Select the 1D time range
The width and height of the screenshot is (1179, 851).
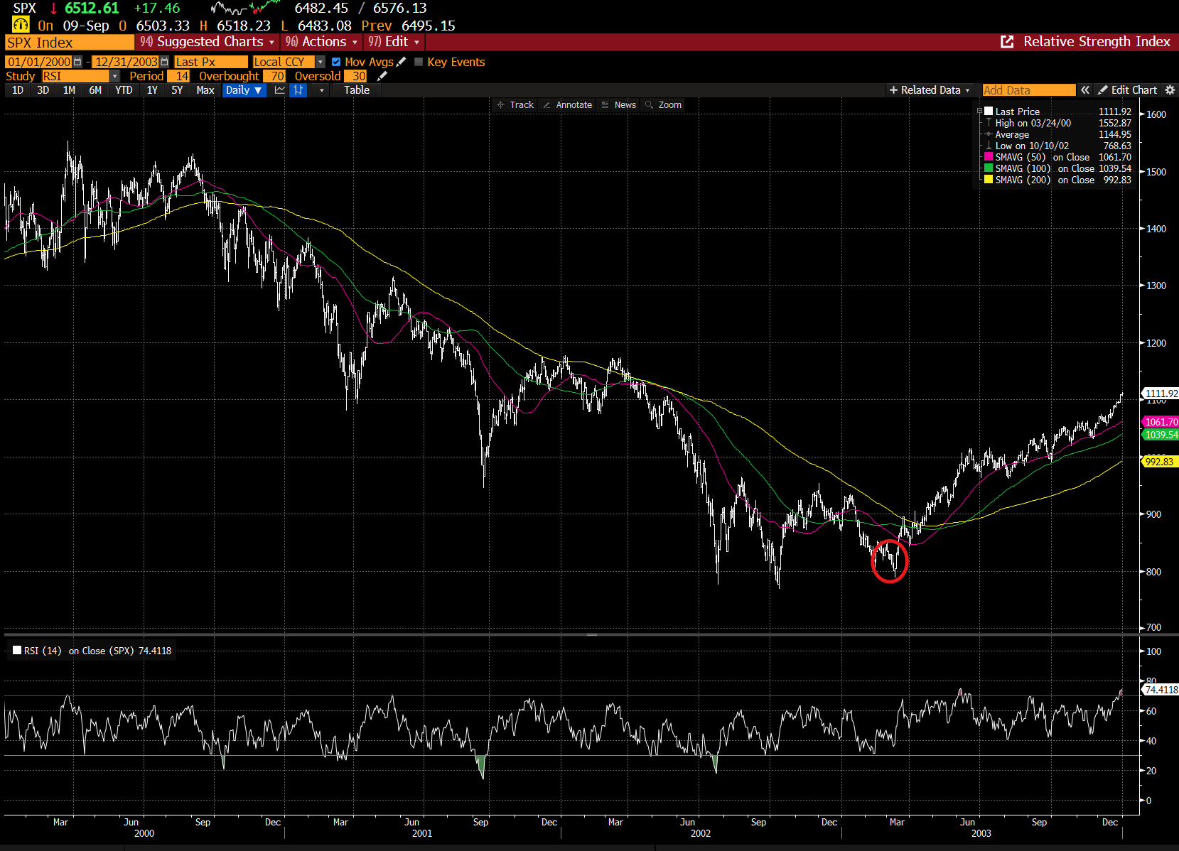pyautogui.click(x=18, y=90)
